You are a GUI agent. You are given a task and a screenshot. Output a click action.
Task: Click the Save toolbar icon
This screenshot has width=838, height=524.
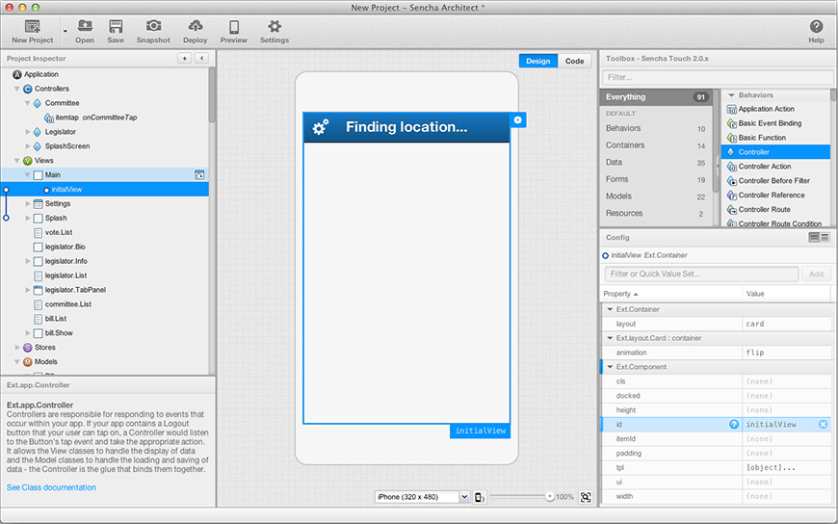coord(116,26)
